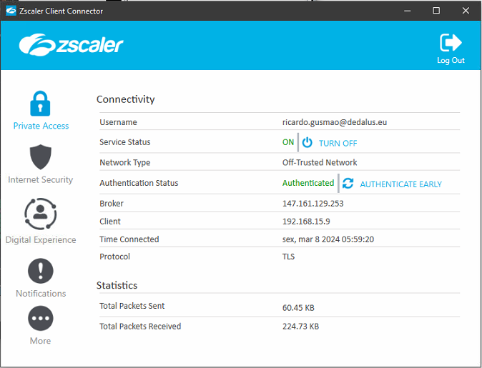This screenshot has width=482, height=368.
Task: Click the Statistics section heading
Action: click(117, 285)
